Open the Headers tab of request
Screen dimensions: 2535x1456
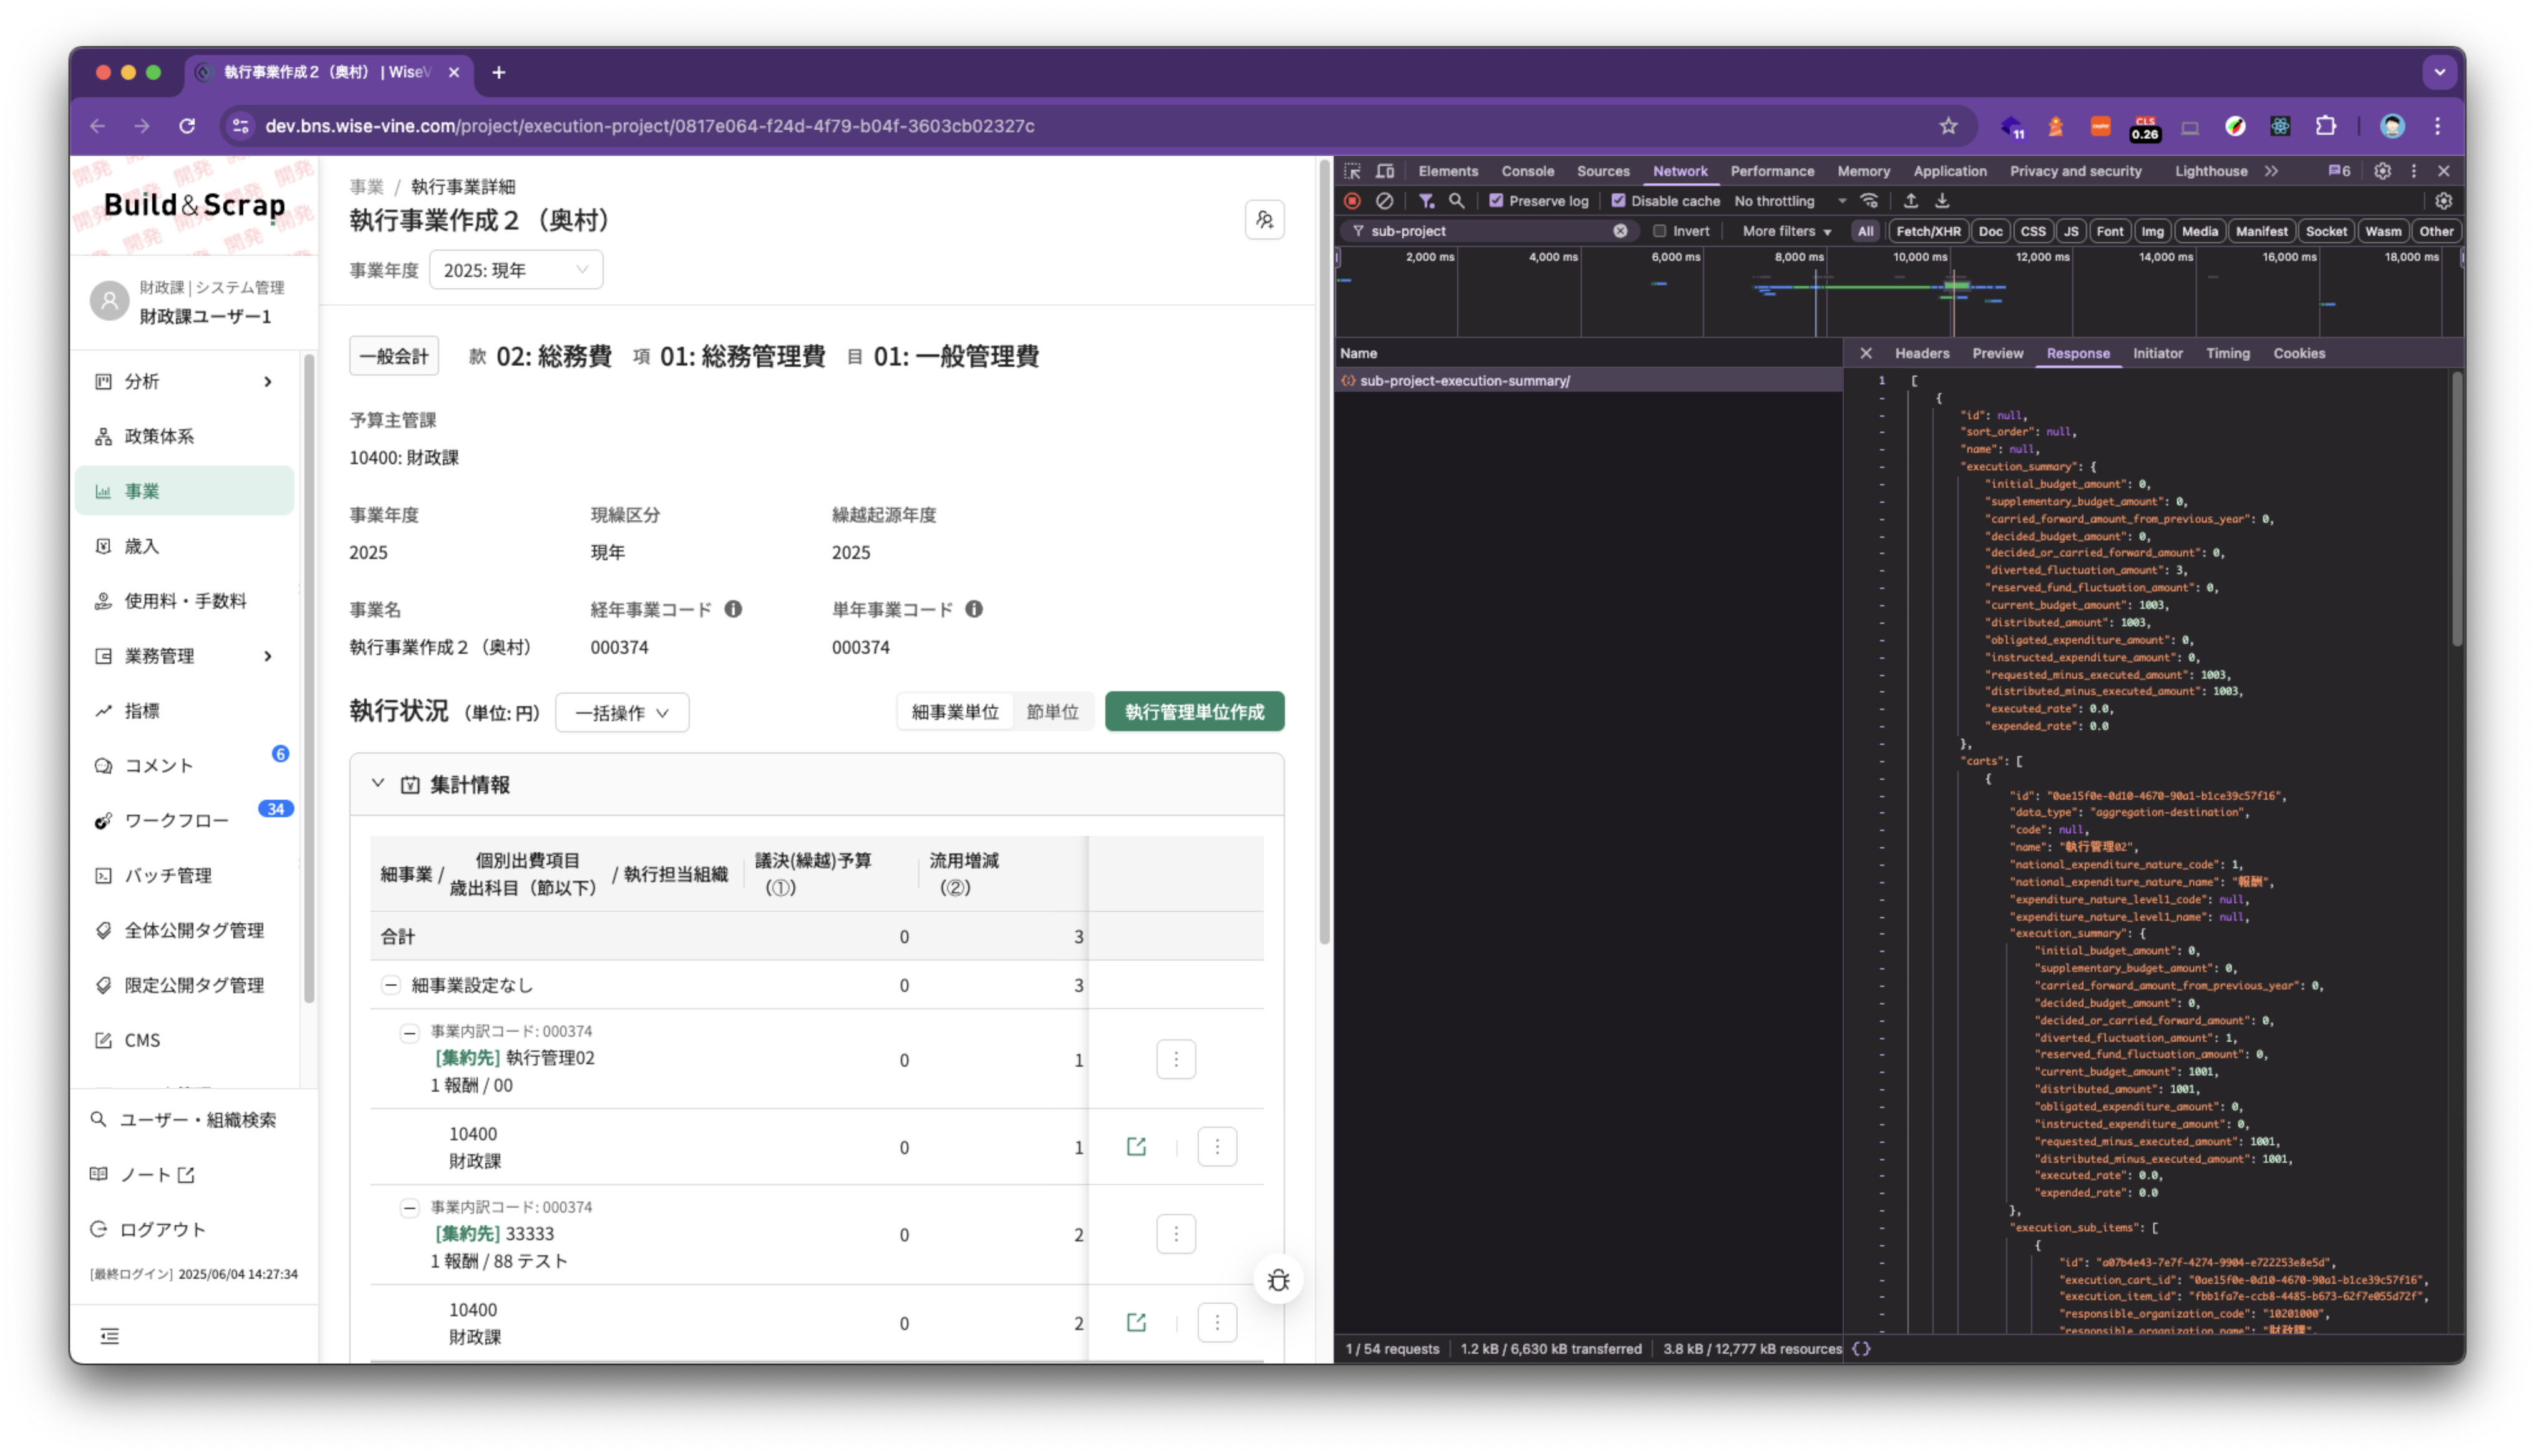click(x=1921, y=354)
